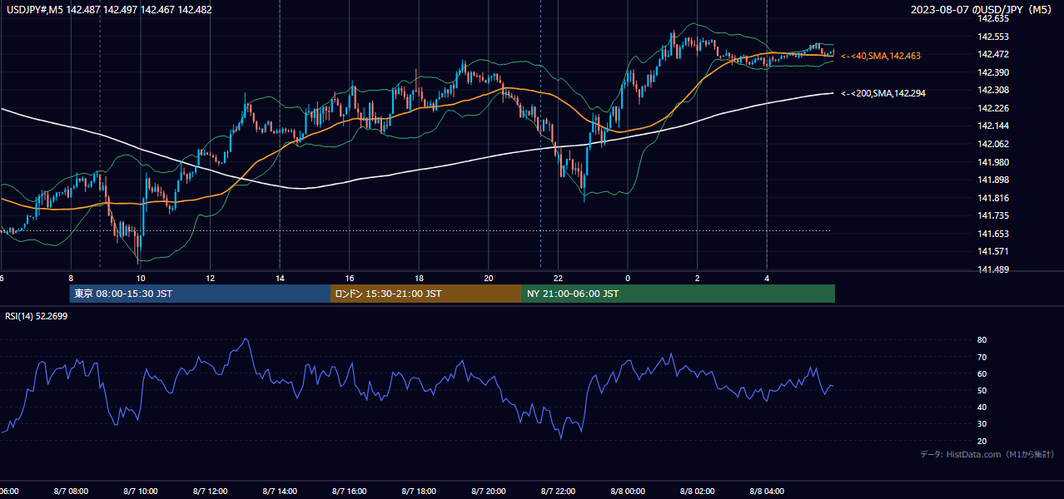Click the 8/8 00:00 time axis label
The height and width of the screenshot is (499, 1064).
(628, 492)
